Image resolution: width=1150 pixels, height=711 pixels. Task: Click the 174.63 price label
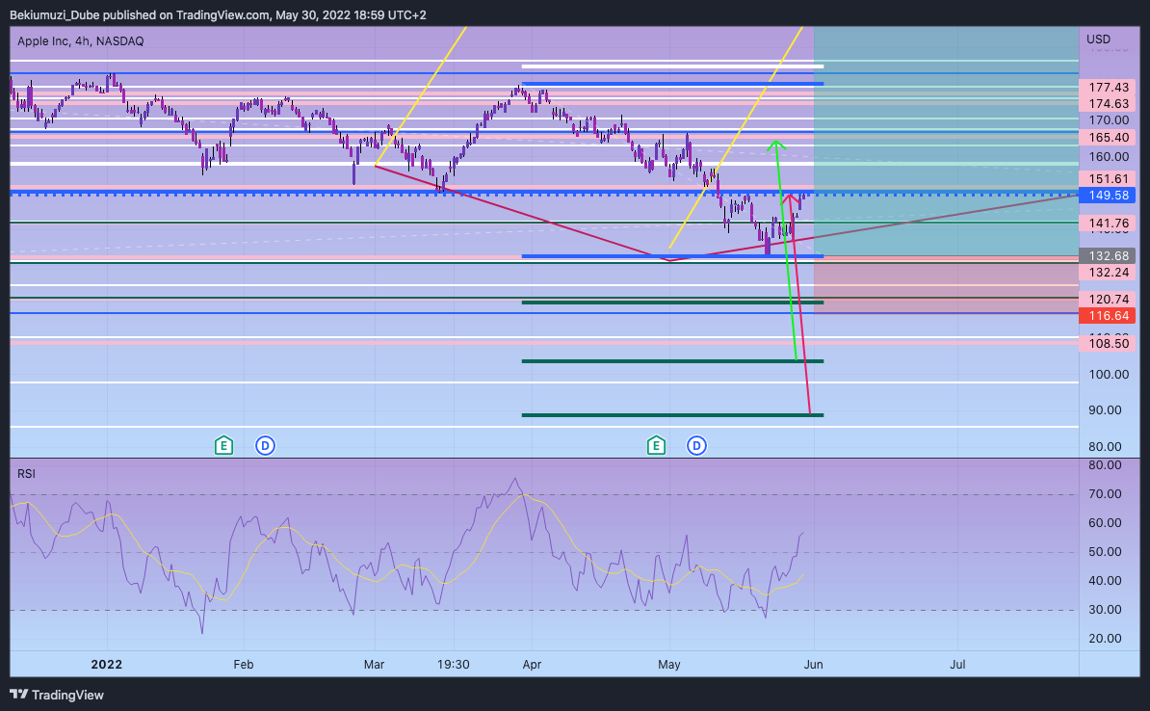click(1108, 103)
